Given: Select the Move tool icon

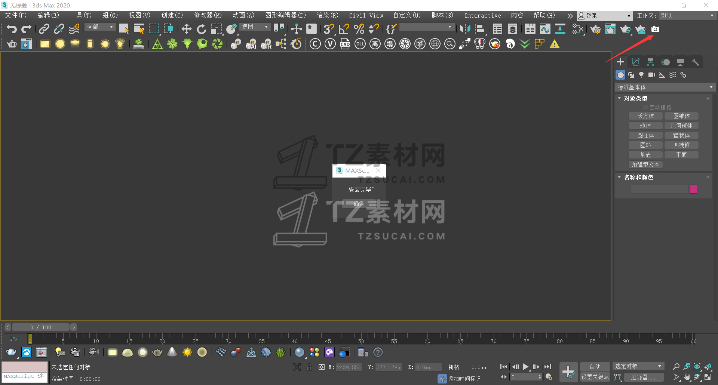Looking at the screenshot, I should pos(186,29).
